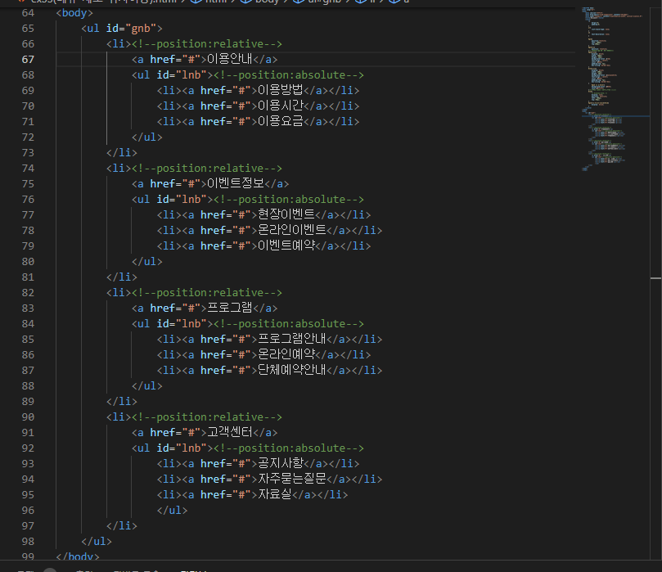Click 이벤트정보 text on line 75
This screenshot has height=572, width=662.
pos(236,183)
